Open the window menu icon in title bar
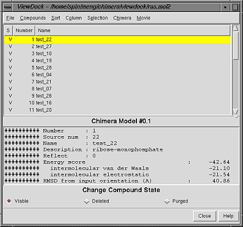Image resolution: width=243 pixels, height=227 pixels. click(8, 7)
